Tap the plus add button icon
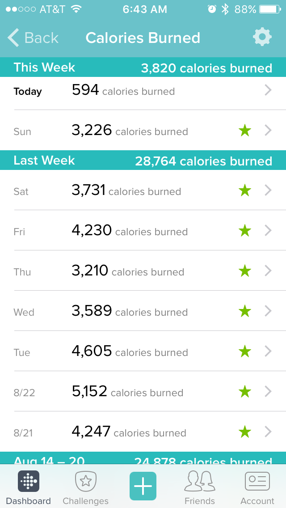Image resolution: width=286 pixels, height=508 pixels. click(x=143, y=486)
